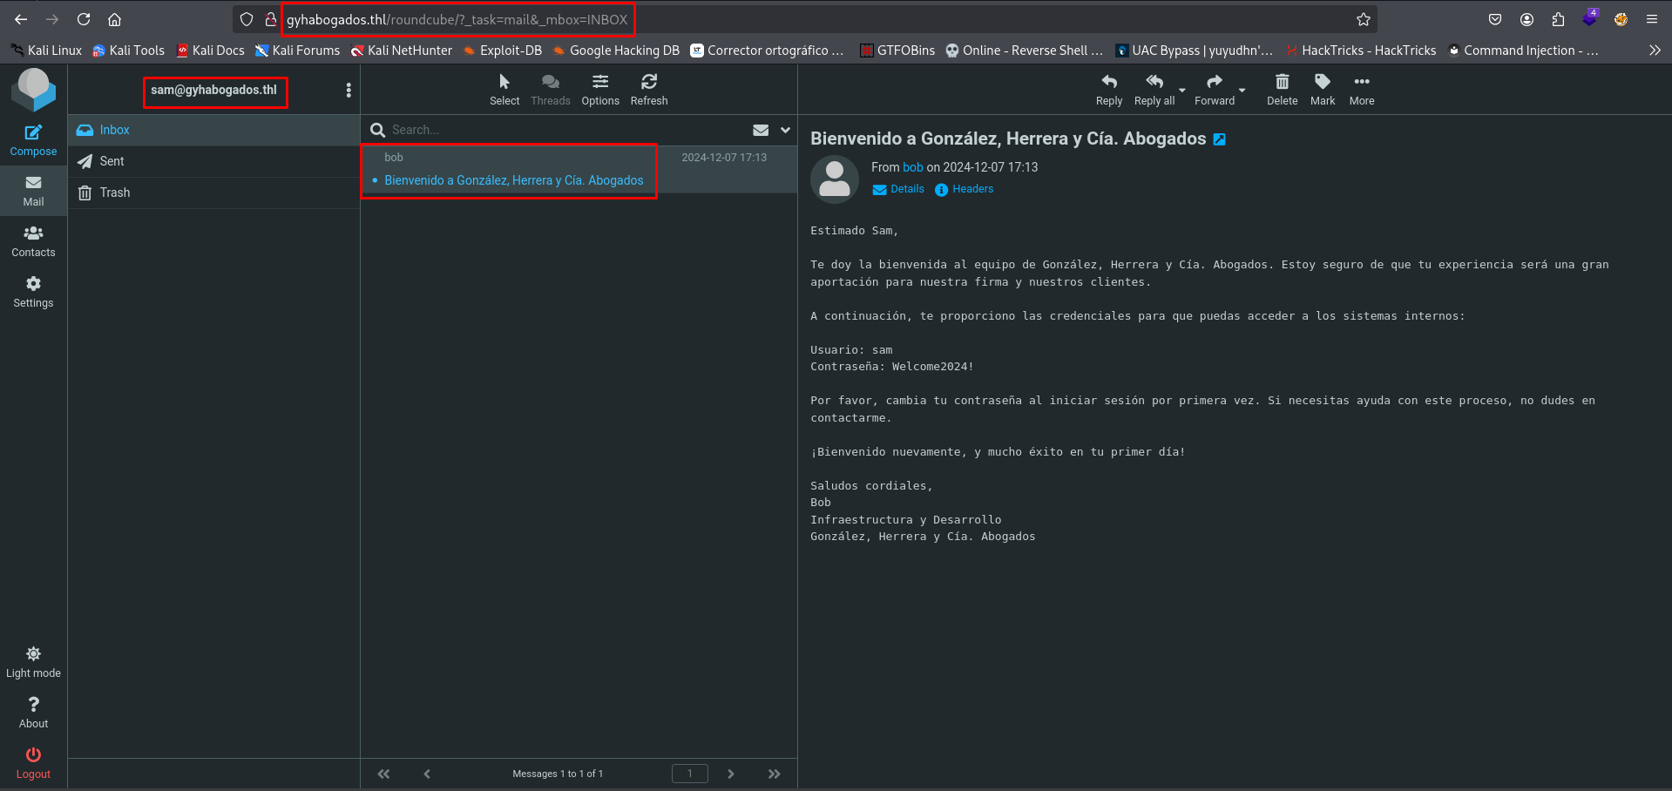Open the Contacts section
Image resolution: width=1672 pixels, height=791 pixels.
point(33,240)
